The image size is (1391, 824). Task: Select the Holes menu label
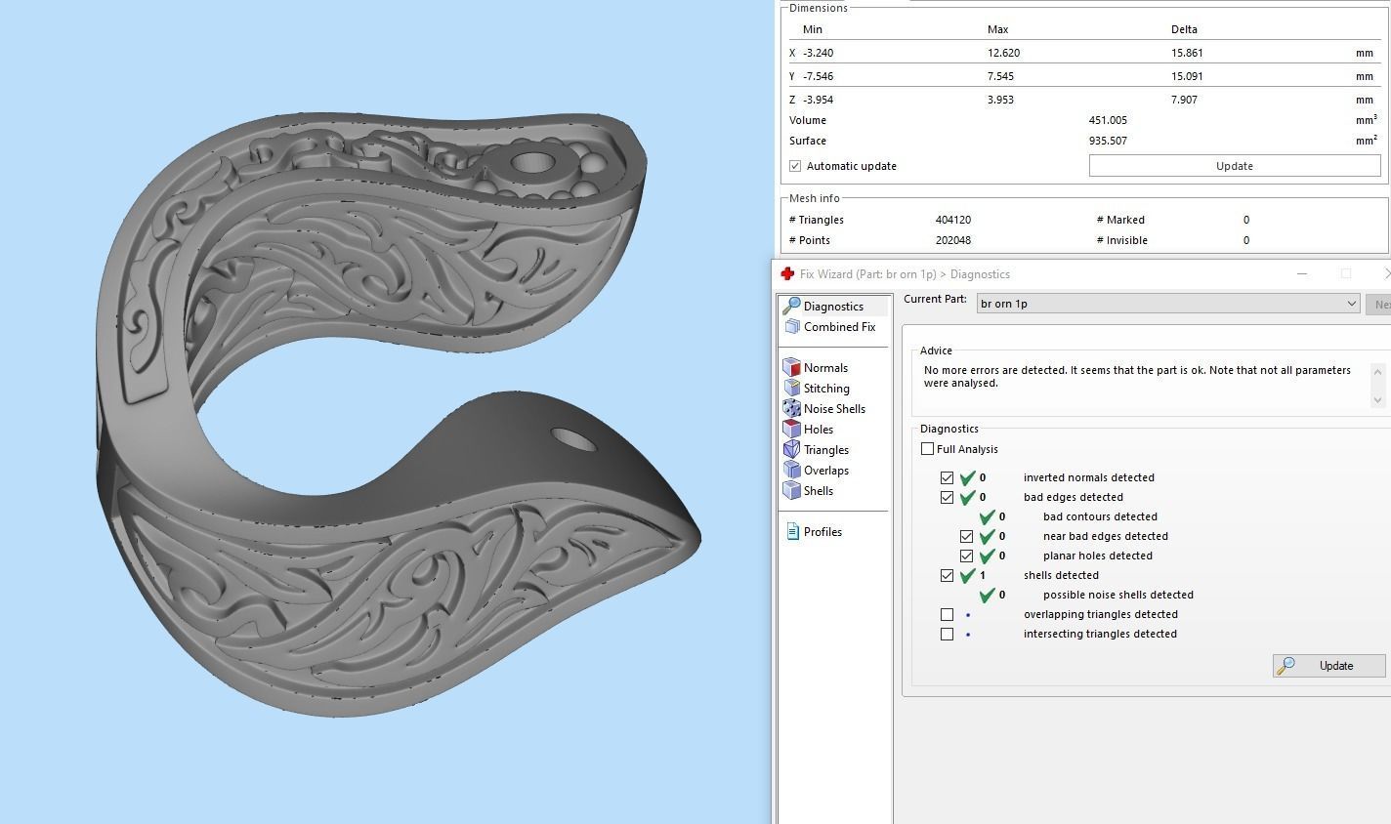819,430
